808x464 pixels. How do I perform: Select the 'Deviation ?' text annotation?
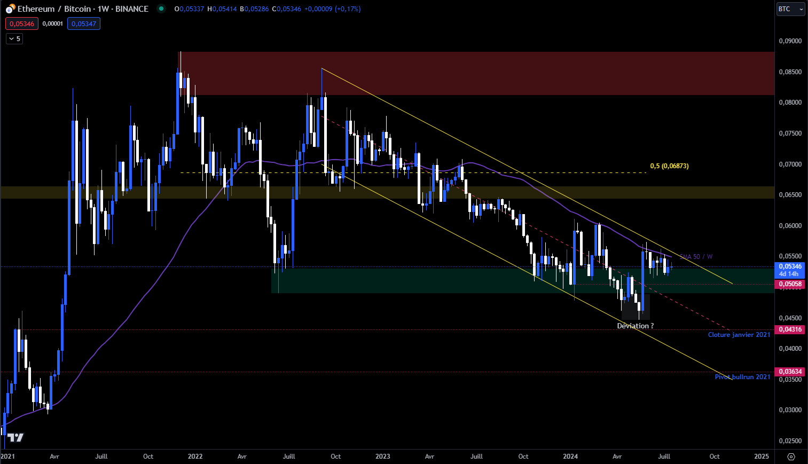tap(635, 326)
